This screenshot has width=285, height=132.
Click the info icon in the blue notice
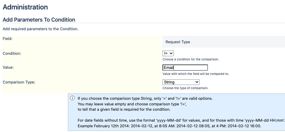[72, 98]
